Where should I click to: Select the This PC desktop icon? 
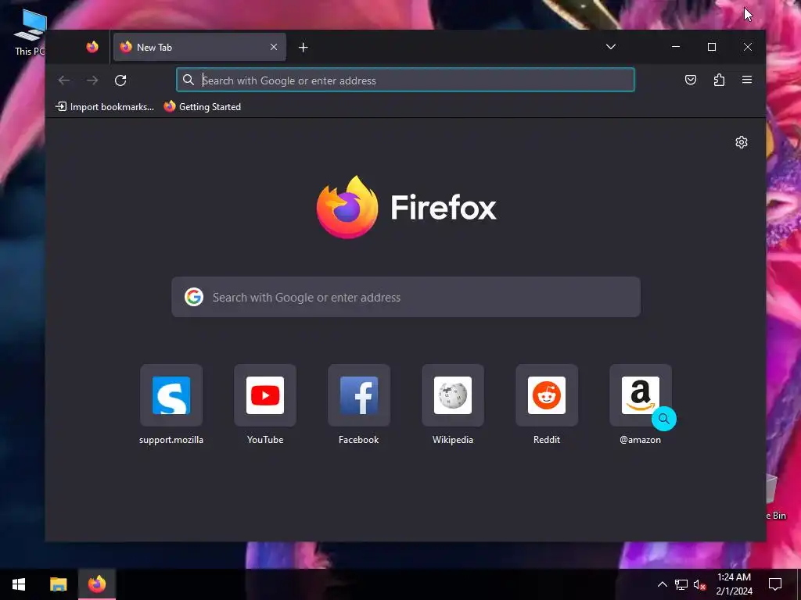(30, 31)
